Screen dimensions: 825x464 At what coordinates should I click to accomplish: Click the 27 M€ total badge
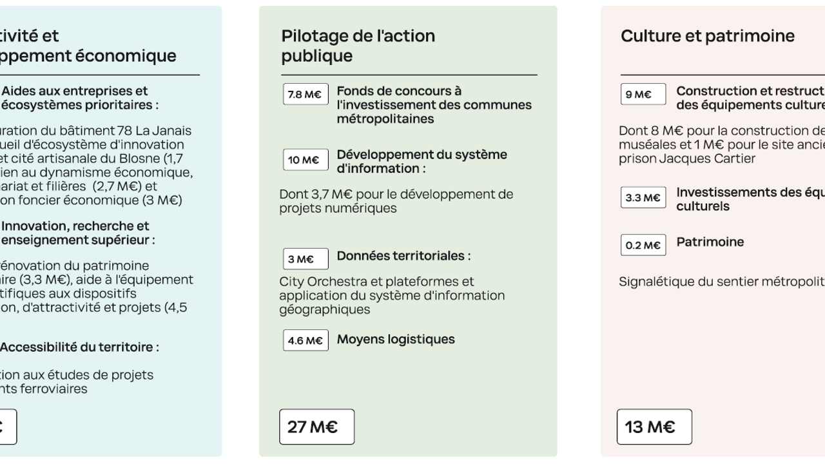coord(316,427)
